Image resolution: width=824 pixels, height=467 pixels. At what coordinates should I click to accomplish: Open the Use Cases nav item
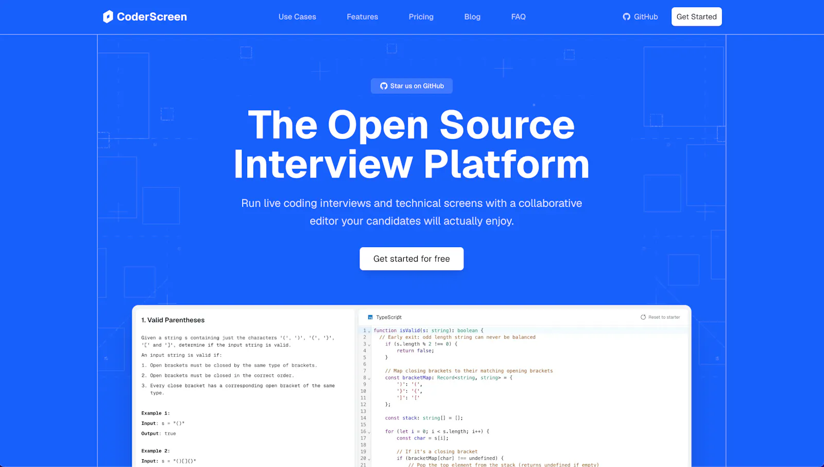click(x=297, y=17)
